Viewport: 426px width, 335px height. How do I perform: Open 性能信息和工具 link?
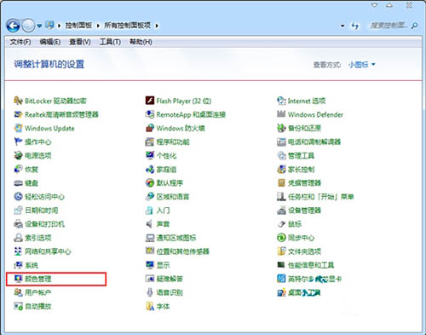point(311,265)
